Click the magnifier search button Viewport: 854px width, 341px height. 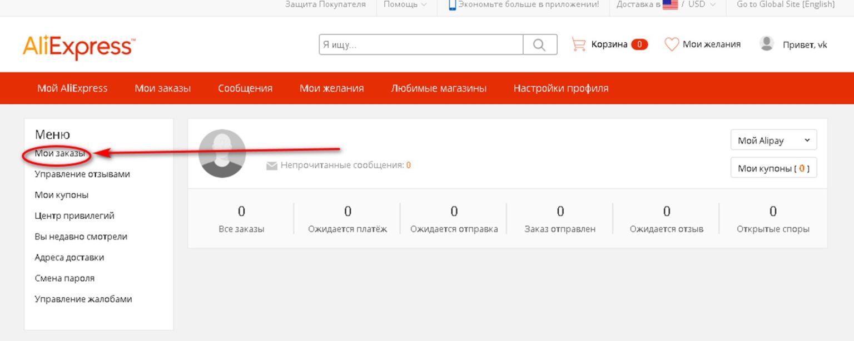pyautogui.click(x=540, y=44)
